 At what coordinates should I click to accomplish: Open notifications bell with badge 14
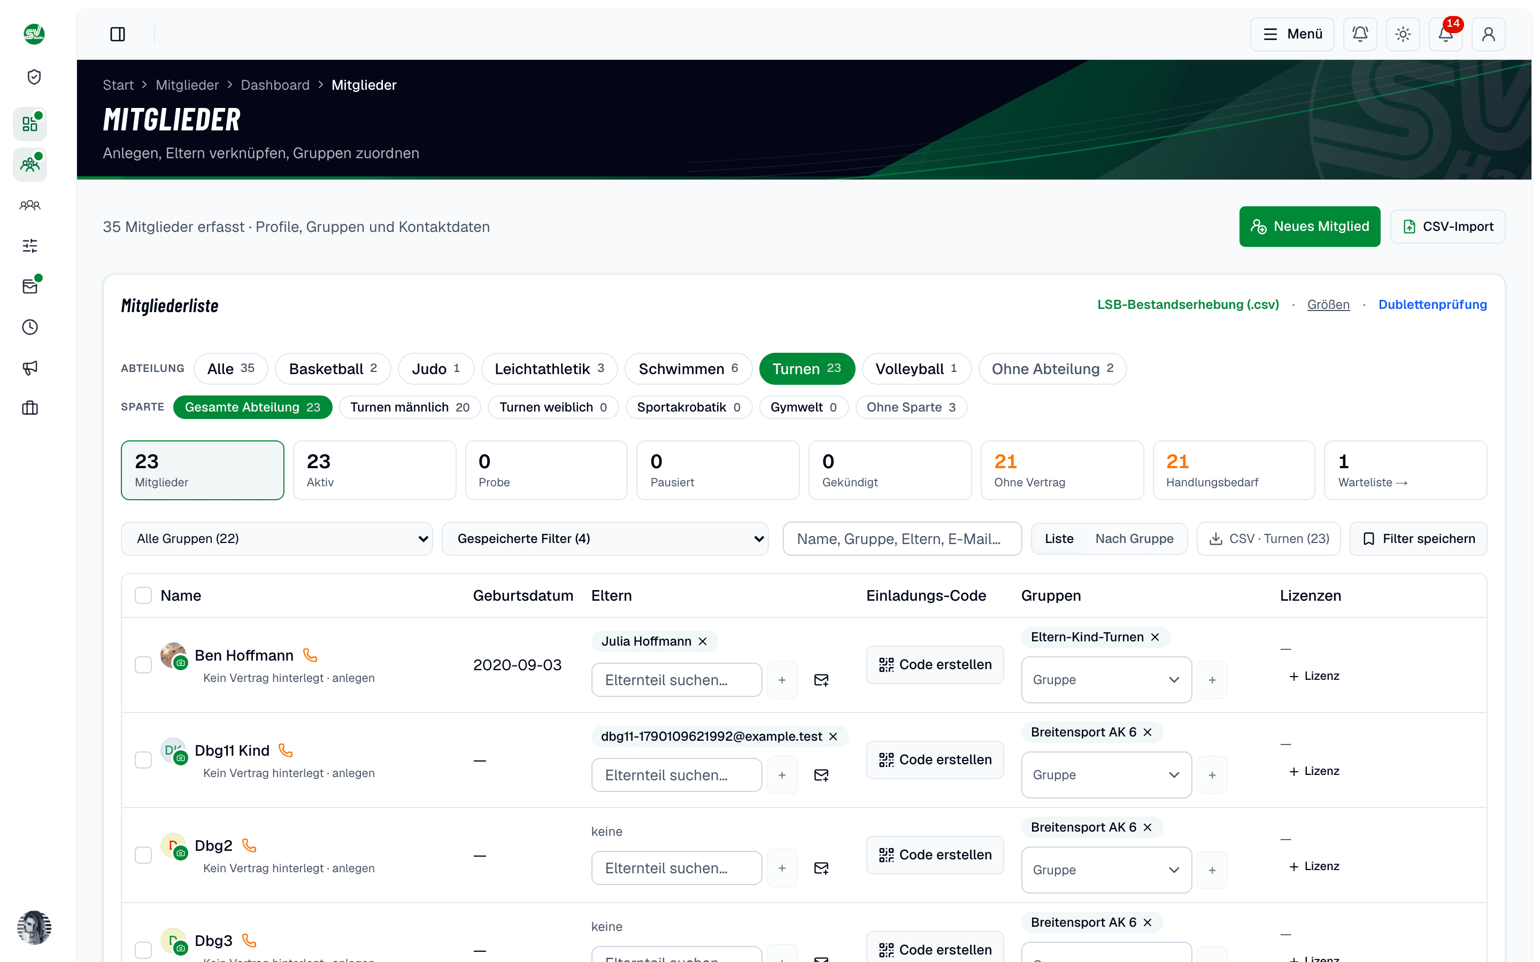coord(1445,34)
